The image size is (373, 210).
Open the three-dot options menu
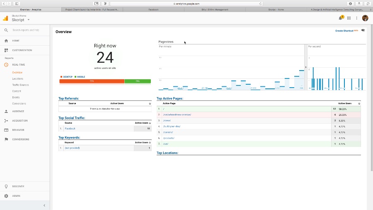click(x=356, y=18)
